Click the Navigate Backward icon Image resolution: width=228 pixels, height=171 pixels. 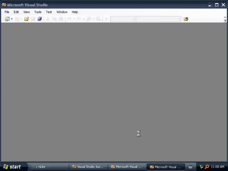pos(89,19)
